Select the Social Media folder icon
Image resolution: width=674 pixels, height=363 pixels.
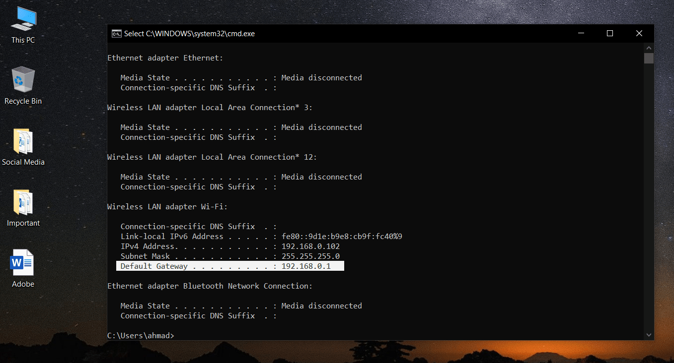23,147
